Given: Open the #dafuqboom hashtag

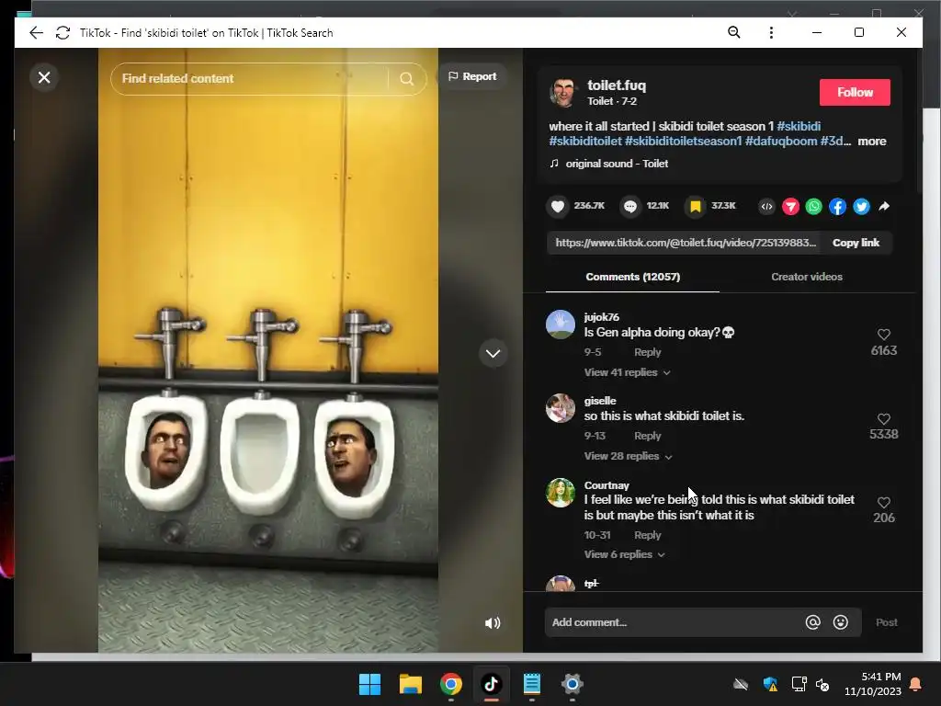Looking at the screenshot, I should [781, 141].
